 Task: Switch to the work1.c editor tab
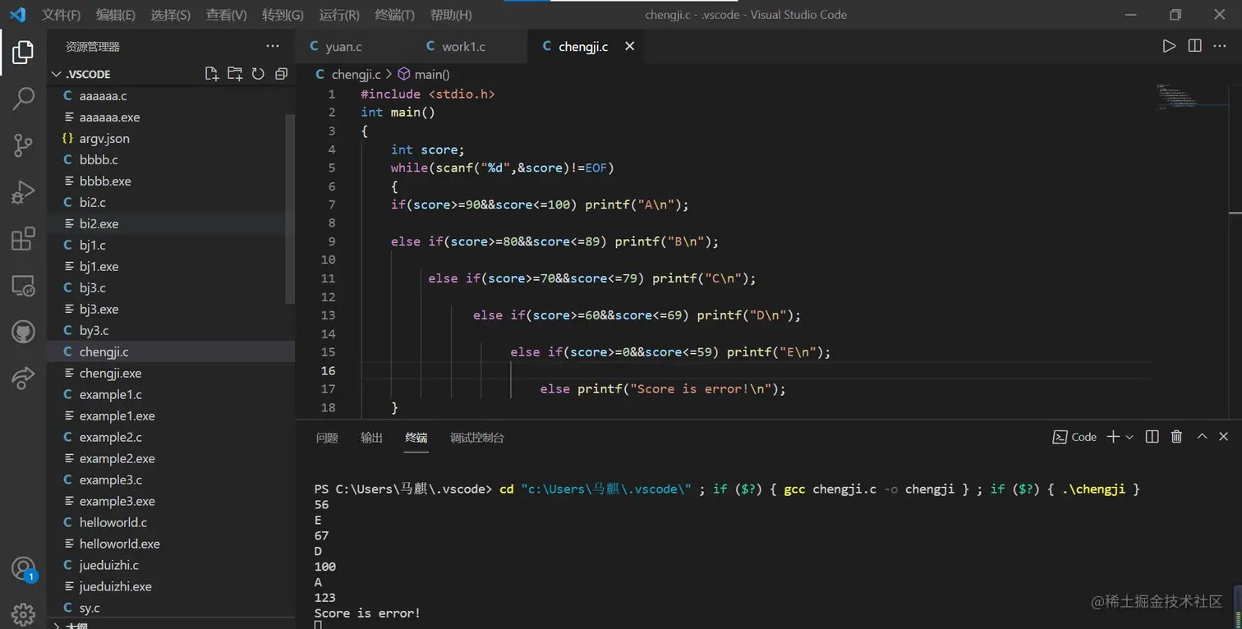tap(470, 47)
